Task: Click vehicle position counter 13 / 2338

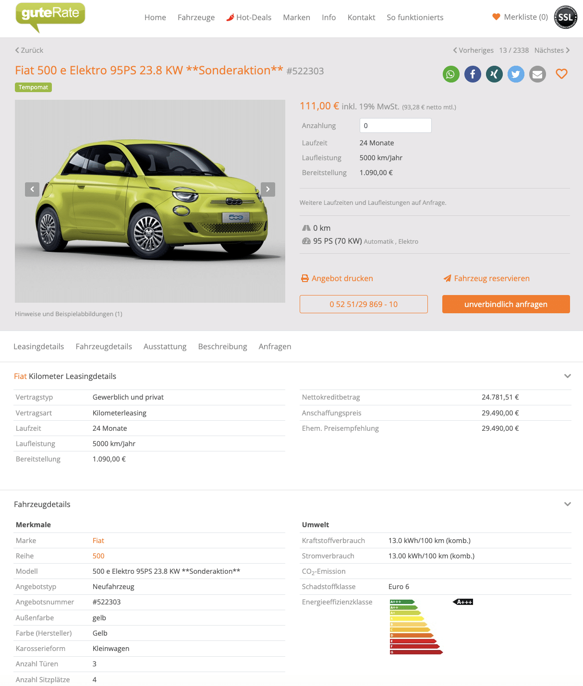Action: 514,50
